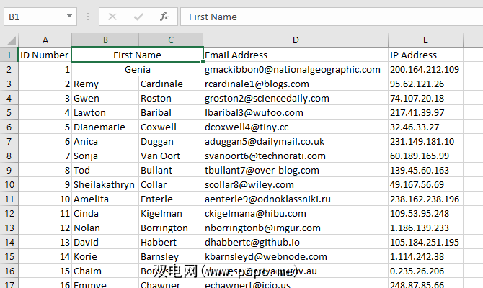Select the cell with dcoxwell4@tiny.cc
This screenshot has height=288, width=483.
tap(296, 127)
